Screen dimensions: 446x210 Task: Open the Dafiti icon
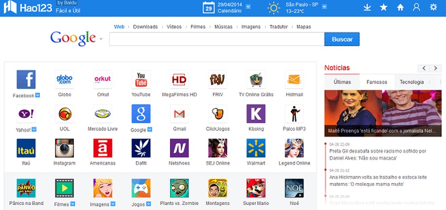[x=141, y=148]
